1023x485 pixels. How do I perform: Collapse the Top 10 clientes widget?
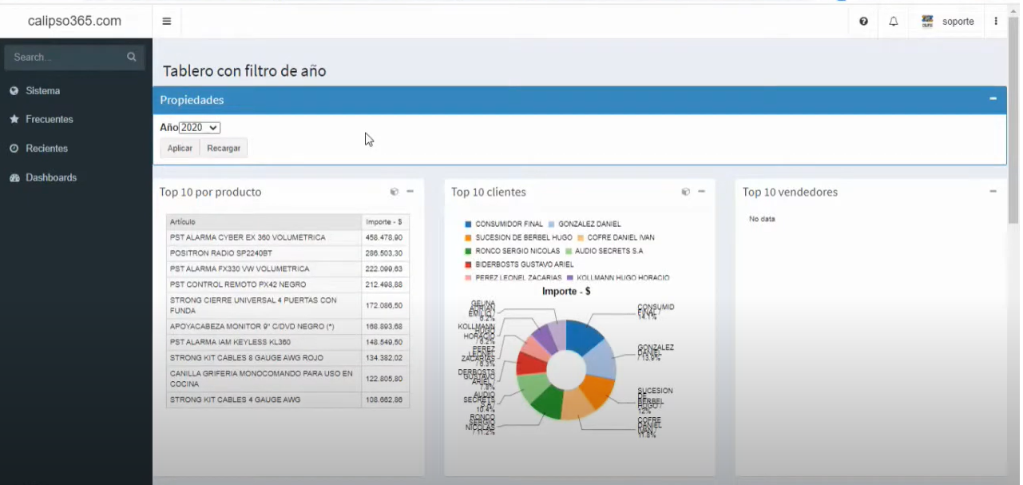[701, 192]
